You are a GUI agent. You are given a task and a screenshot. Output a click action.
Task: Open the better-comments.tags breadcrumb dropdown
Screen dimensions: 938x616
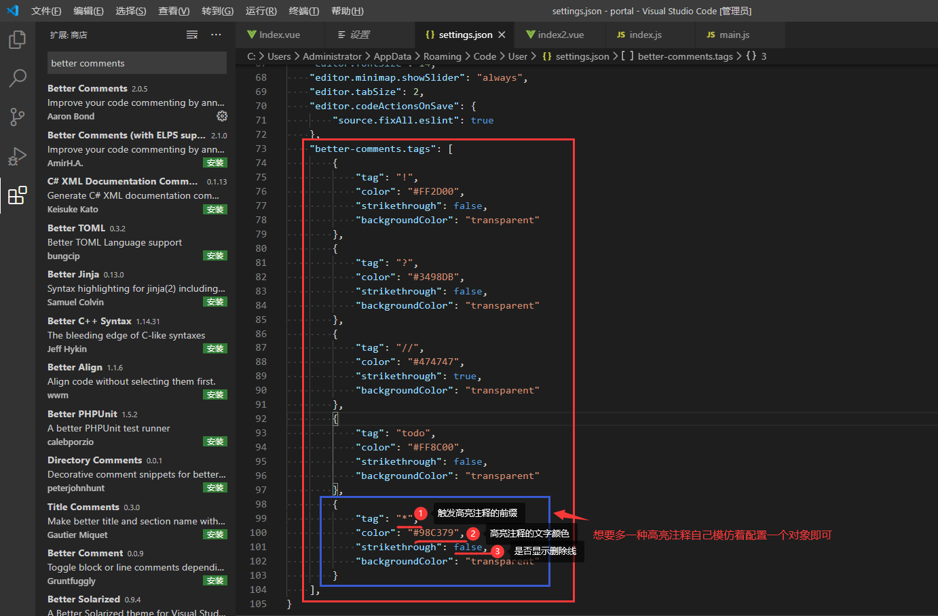[x=686, y=56]
